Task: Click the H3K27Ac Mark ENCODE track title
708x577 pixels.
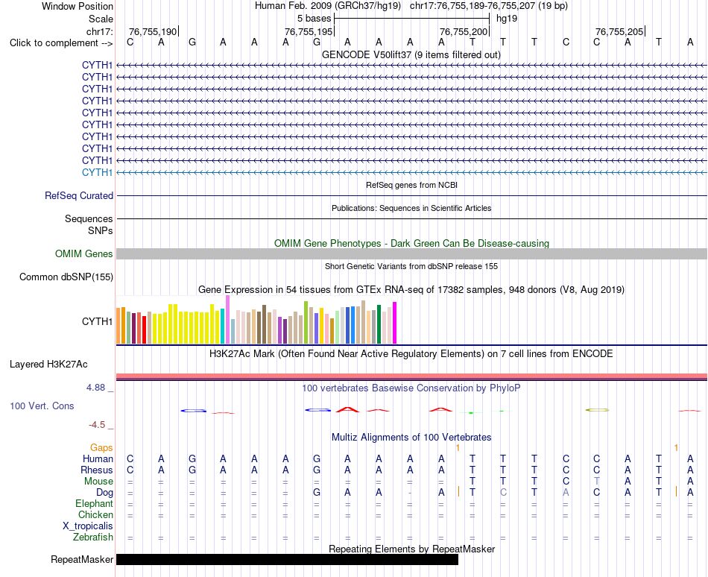Action: click(411, 353)
